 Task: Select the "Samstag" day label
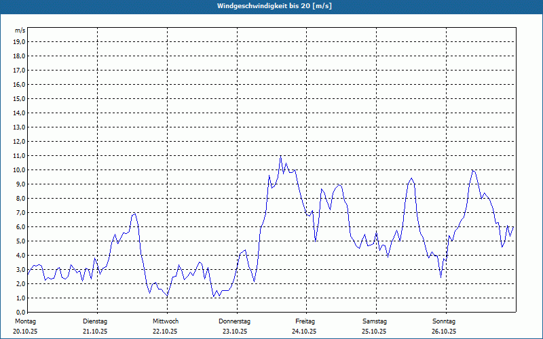pos(374,321)
